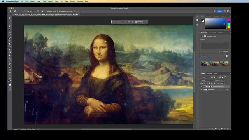This screenshot has height=140, width=249.
Task: Click the delete layer trash icon
Action: (x=228, y=129)
